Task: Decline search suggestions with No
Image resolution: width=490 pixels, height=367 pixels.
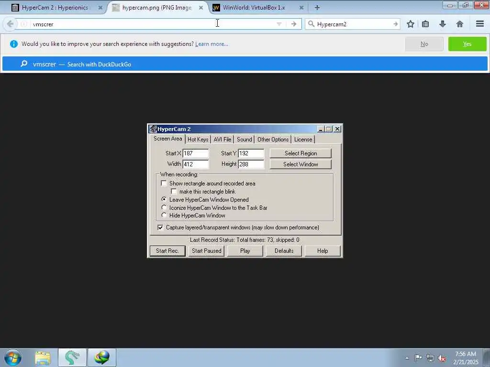Action: [424, 44]
